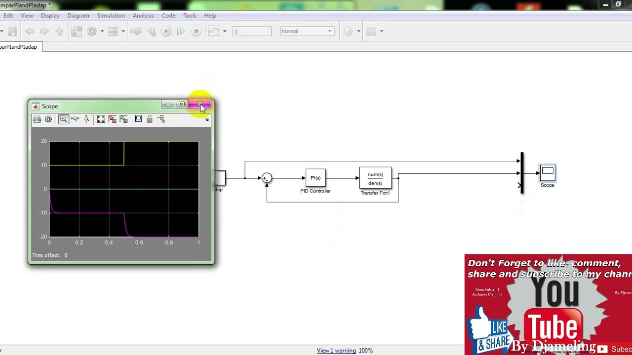
Task: Select the comparPIandPIadap model tab
Action: (20, 47)
